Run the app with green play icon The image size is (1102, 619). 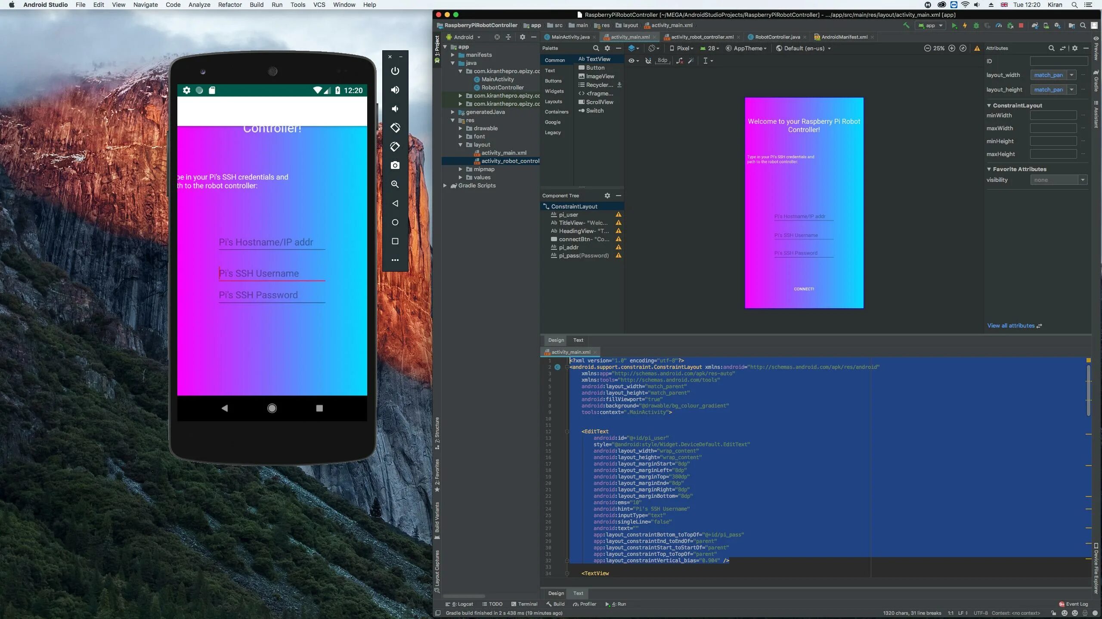click(954, 26)
